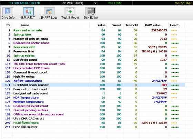Image resolution: width=193 pixels, height=139 pixels.
Task: Select the Head flying hours row
Action: pyautogui.click(x=93, y=122)
